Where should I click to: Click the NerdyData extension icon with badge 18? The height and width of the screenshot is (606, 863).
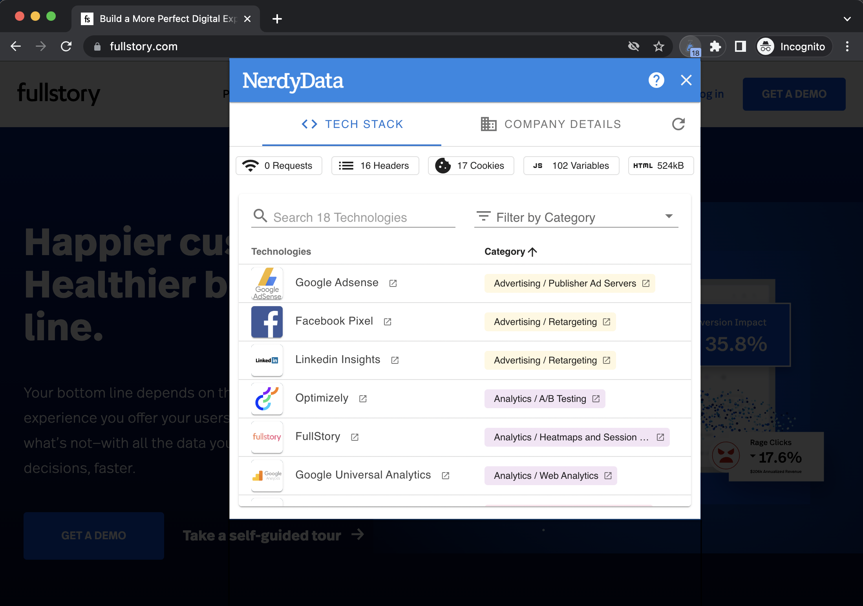click(691, 46)
